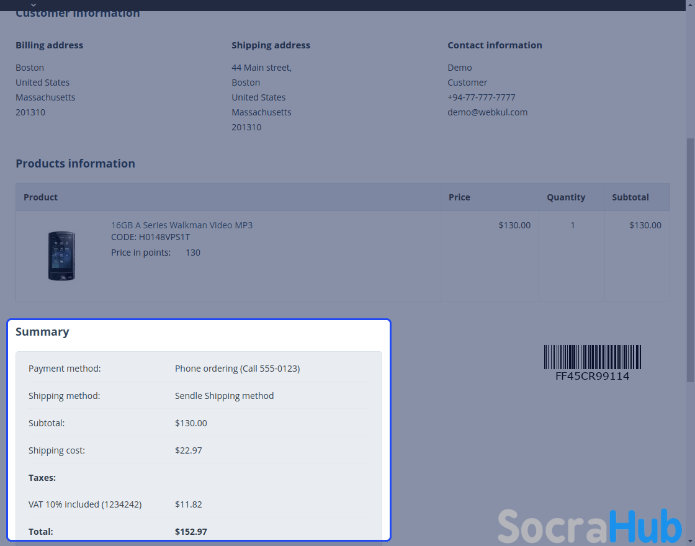Click the Subtotal column header
The image size is (695, 546).
[x=630, y=197]
